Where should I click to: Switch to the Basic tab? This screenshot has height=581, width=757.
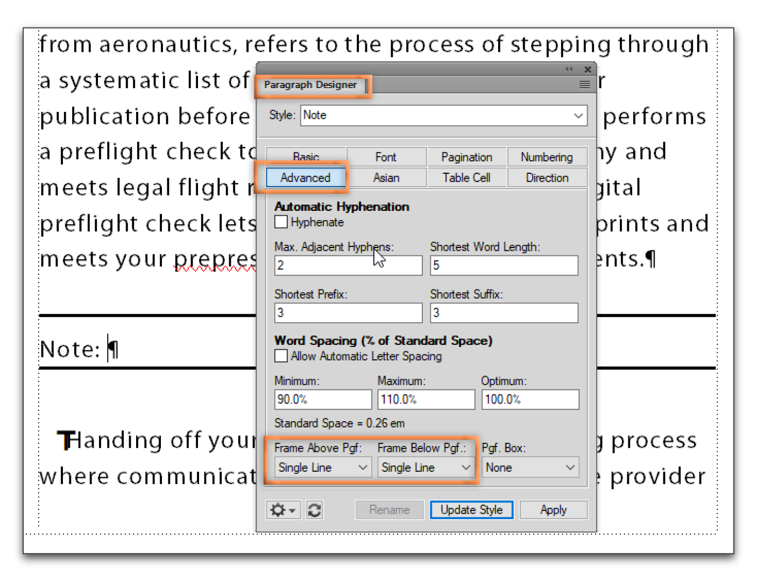(x=306, y=157)
